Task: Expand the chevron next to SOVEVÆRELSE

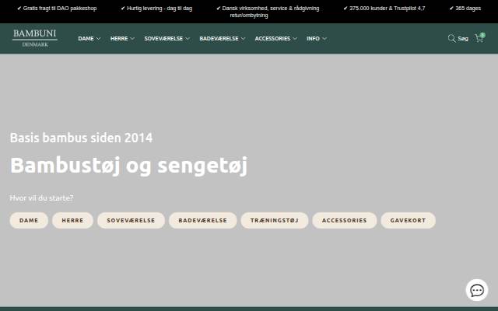Action: pos(188,38)
